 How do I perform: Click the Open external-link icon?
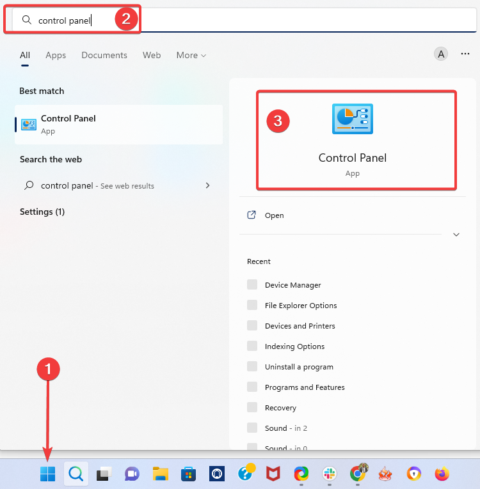pyautogui.click(x=252, y=215)
